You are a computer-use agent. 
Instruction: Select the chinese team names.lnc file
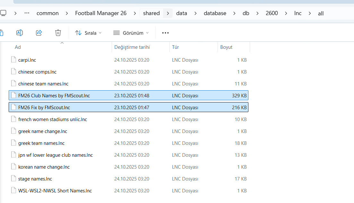point(43,84)
